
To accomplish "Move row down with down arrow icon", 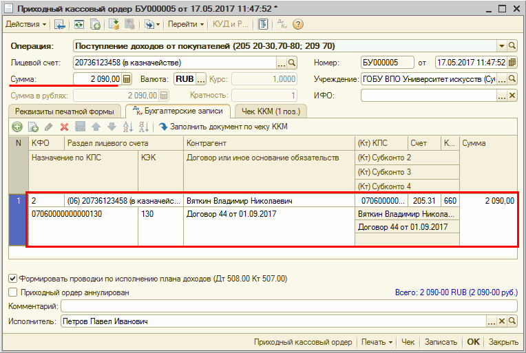I will 112,127.
